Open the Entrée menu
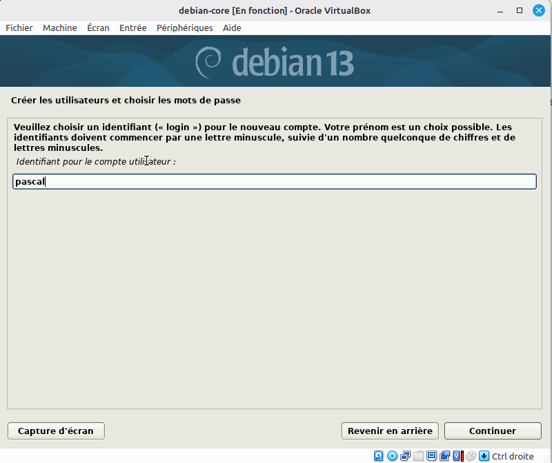 coord(132,28)
